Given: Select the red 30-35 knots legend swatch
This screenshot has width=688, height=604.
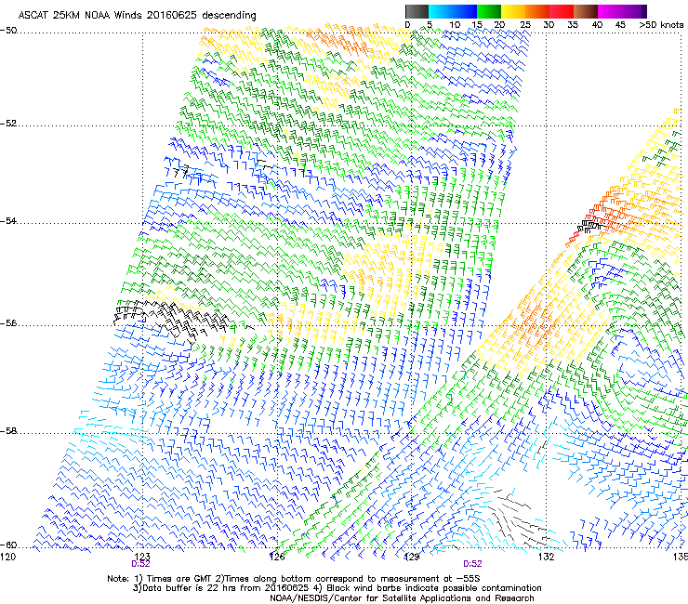Looking at the screenshot, I should 562,11.
